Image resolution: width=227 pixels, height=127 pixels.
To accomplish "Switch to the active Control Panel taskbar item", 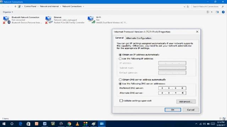I will pyautogui.click(x=102, y=124).
